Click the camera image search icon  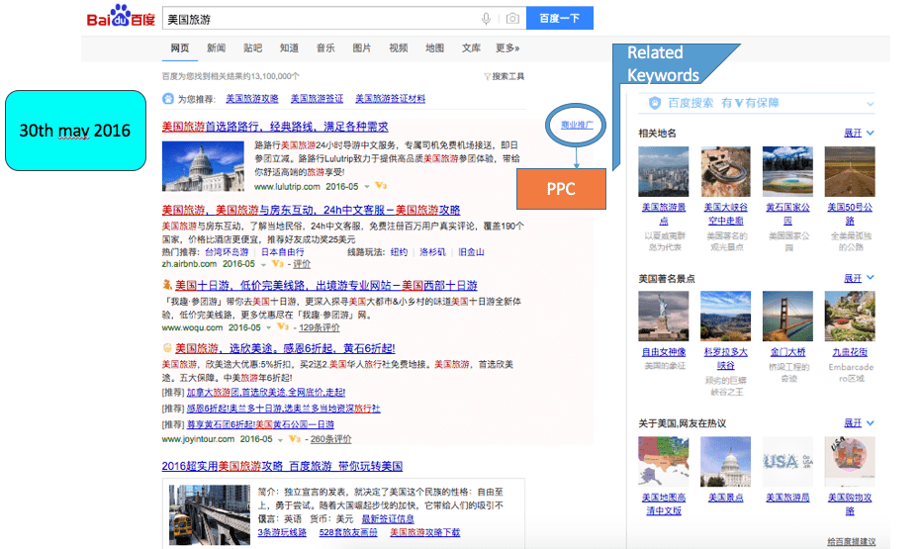[x=511, y=19]
